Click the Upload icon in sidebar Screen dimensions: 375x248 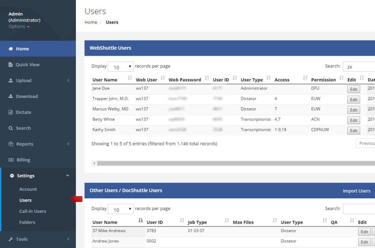click(11, 81)
